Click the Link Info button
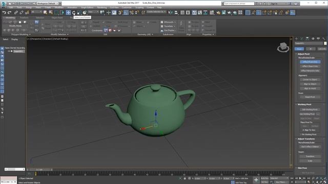This screenshot has width=328, height=184. 321,49
